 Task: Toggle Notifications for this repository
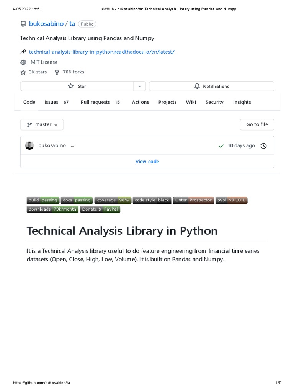[x=211, y=87]
